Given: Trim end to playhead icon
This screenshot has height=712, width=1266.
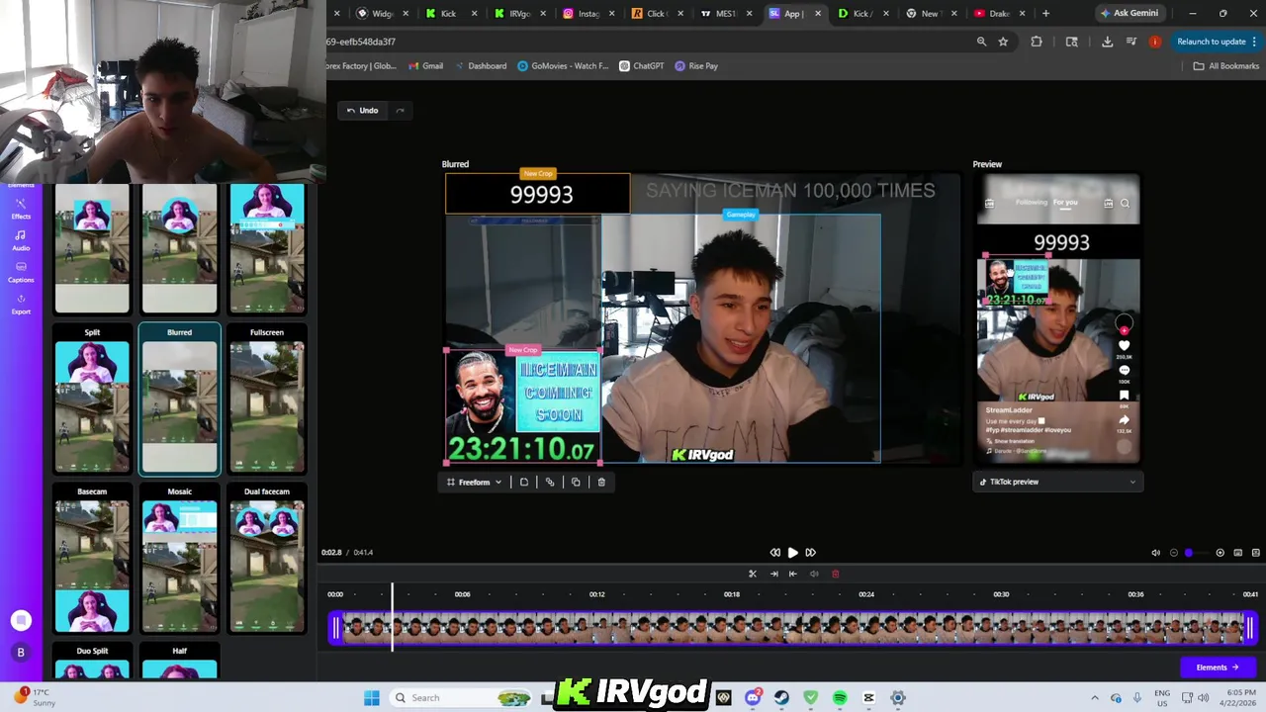Looking at the screenshot, I should (x=793, y=574).
